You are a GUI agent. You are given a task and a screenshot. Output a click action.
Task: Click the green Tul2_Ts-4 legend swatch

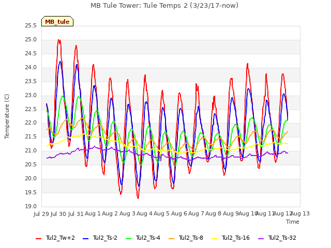(128, 238)
